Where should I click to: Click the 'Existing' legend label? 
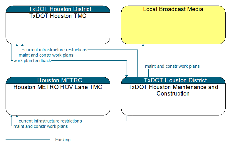tap(63, 140)
